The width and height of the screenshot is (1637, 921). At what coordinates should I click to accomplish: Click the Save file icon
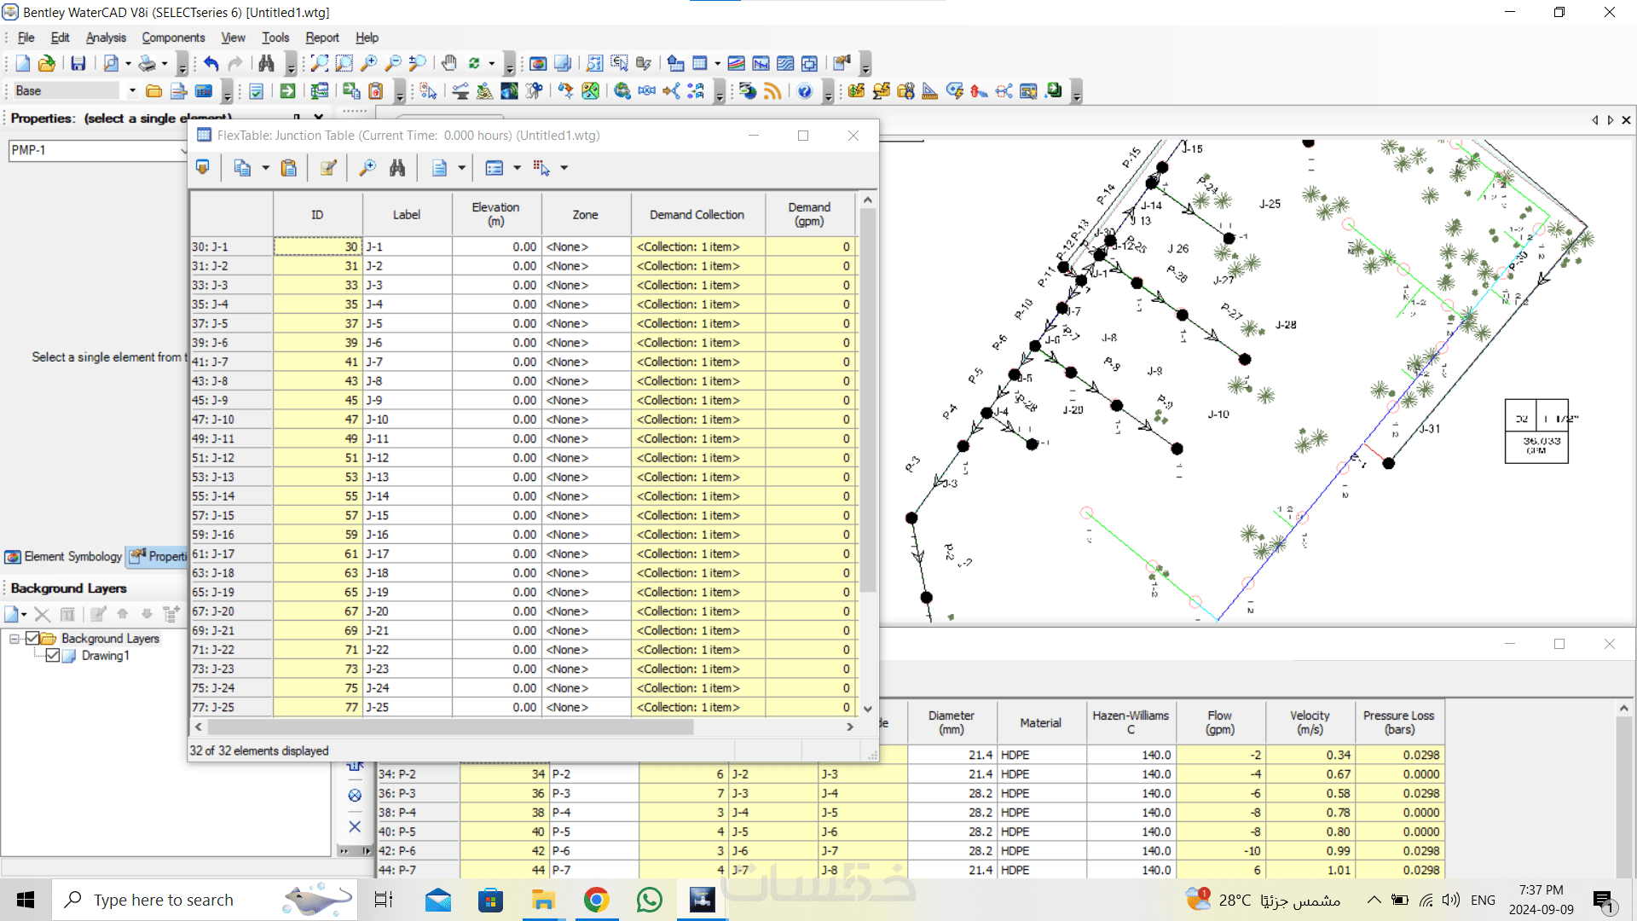(78, 63)
